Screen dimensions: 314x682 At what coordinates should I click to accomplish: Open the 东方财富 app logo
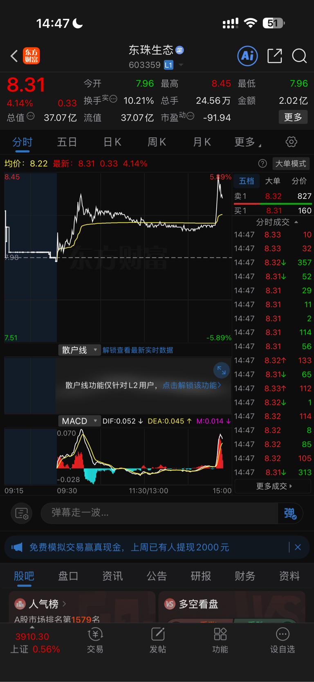(31, 56)
